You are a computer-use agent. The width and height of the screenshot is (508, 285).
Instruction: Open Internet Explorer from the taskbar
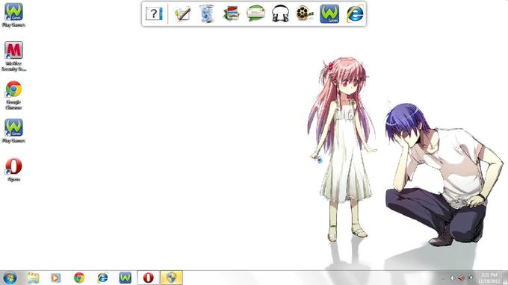(x=102, y=278)
